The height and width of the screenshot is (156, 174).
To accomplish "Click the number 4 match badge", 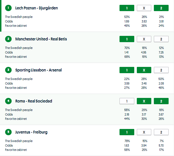I will 8,101.
